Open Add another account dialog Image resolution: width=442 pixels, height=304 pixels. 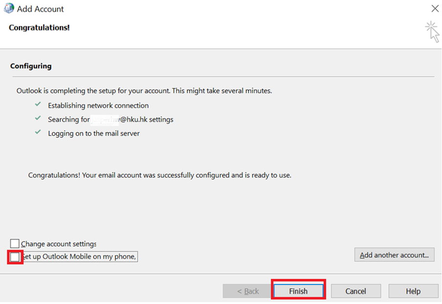394,255
